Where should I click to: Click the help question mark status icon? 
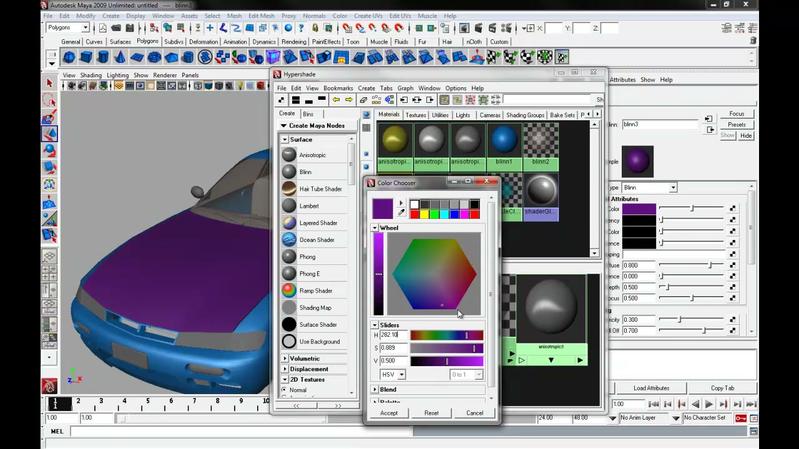point(301,28)
